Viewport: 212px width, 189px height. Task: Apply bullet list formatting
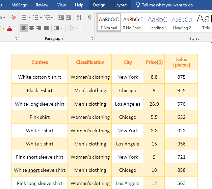coord(24,18)
